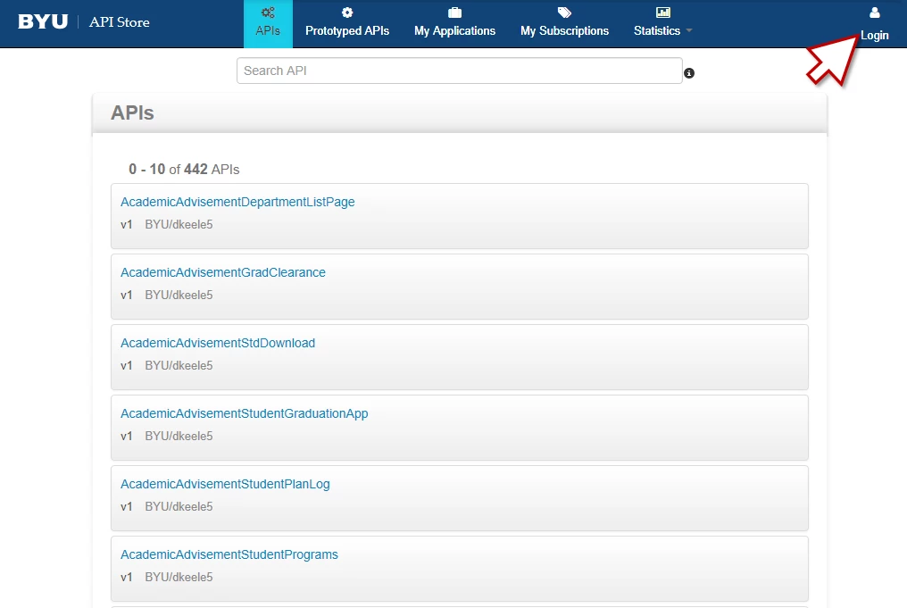Click provider BYU/dkeele5 under AcademicAdvisementStdDownload
The height and width of the screenshot is (608, 907).
point(179,366)
